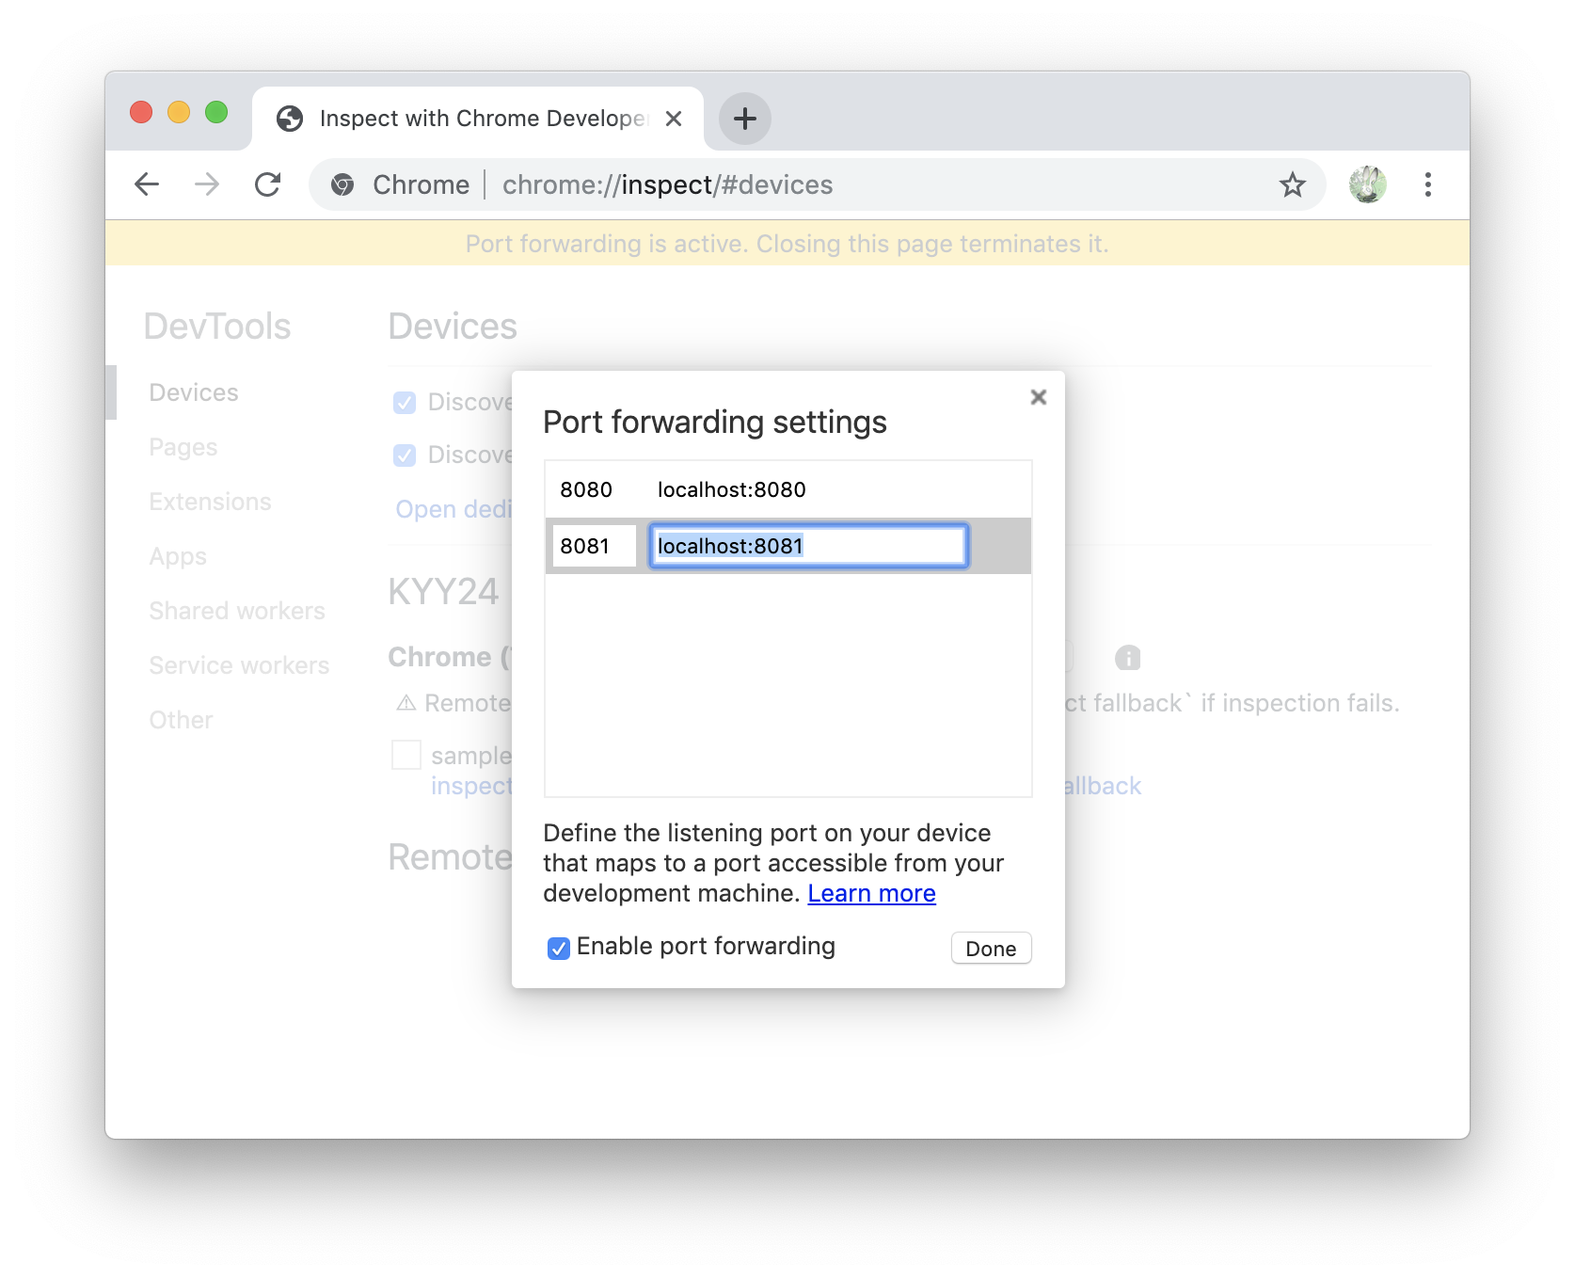The height and width of the screenshot is (1278, 1575).
Task: Close the Port forwarding settings dialog
Action: [1038, 397]
